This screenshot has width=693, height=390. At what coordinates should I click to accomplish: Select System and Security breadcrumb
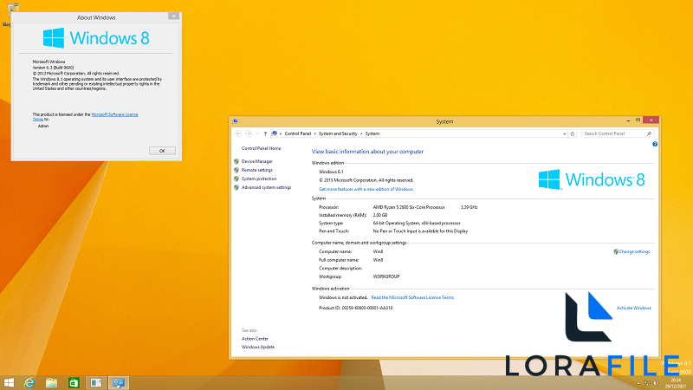point(338,133)
